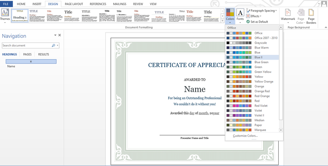Click Customize Colors option
Viewport: 328px width, 166px height.
[245, 135]
